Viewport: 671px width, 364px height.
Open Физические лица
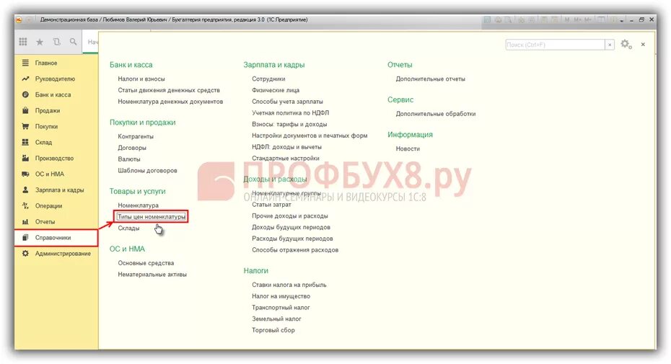pos(276,90)
